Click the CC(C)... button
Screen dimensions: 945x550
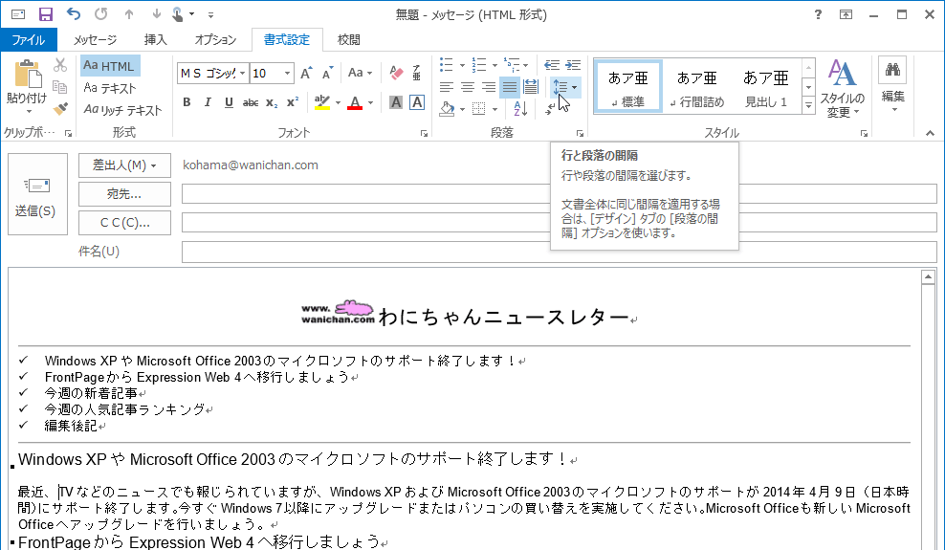[124, 223]
